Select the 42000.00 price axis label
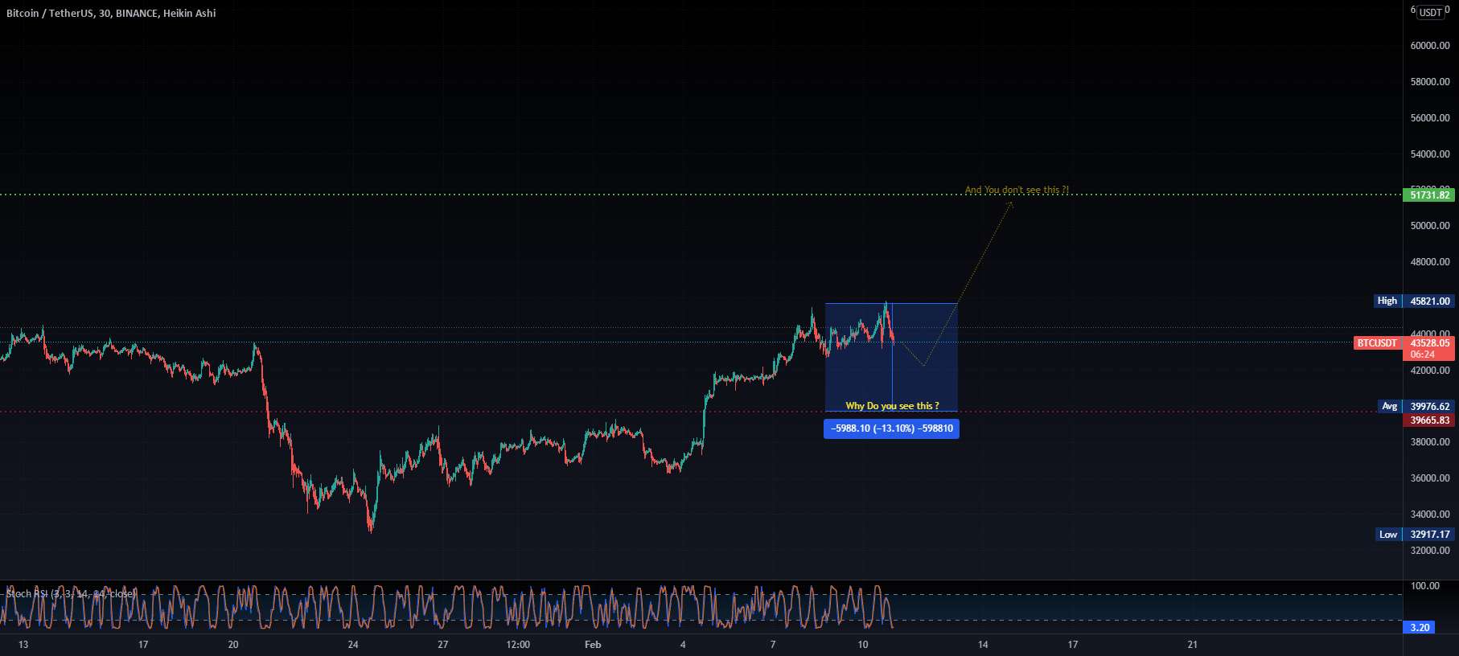 pos(1430,371)
